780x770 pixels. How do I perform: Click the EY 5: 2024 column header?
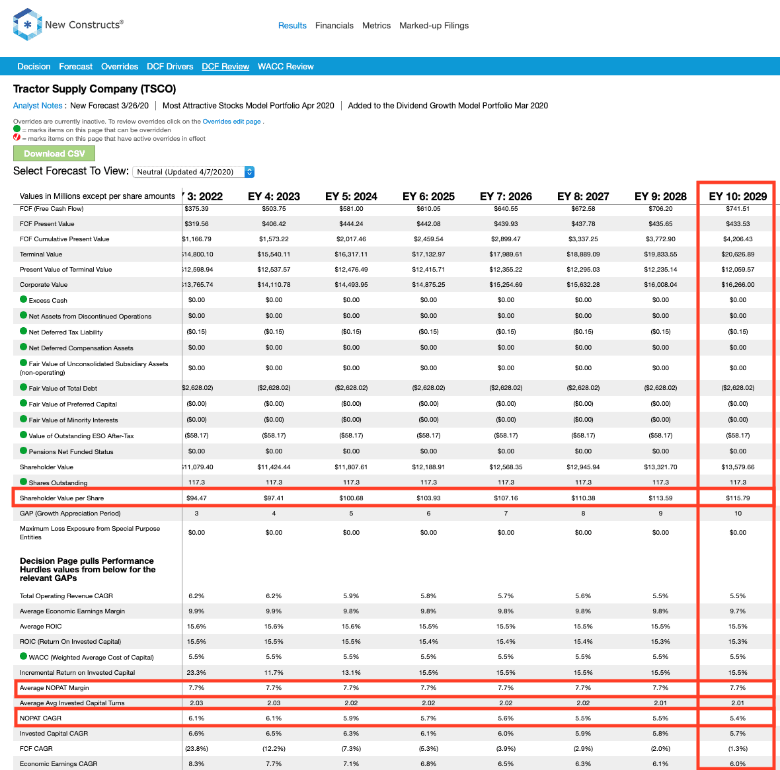click(x=351, y=196)
